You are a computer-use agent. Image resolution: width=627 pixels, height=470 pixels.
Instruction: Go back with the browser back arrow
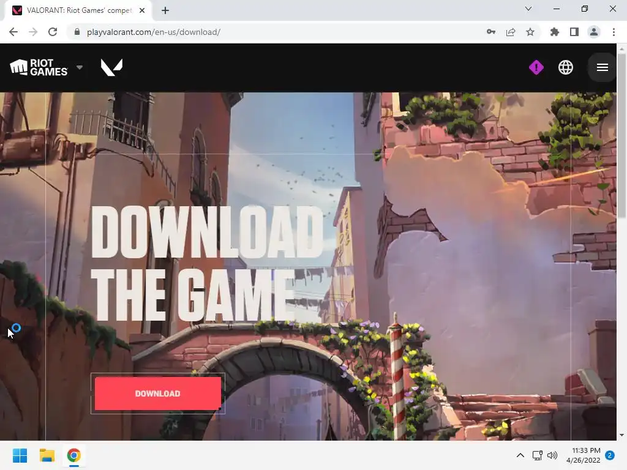pos(13,32)
